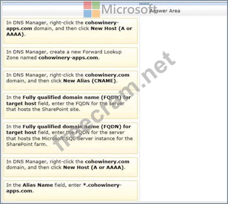This screenshot has height=204, width=228.
Task: Click the dotted grip handle above Answer Area
Action: point(144,4)
